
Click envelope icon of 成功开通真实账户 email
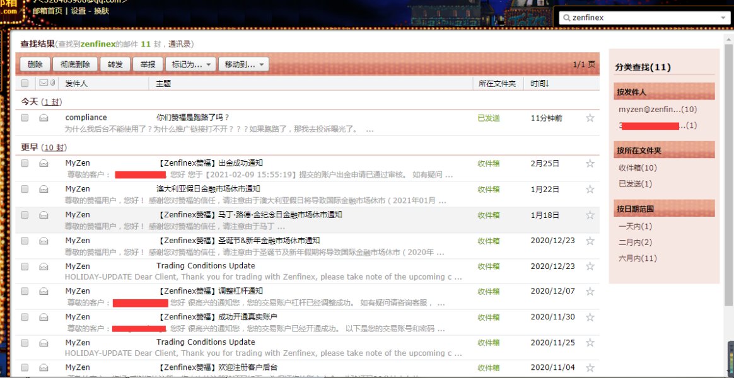click(44, 317)
